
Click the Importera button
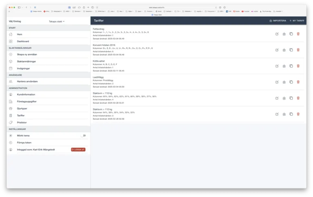point(278,21)
